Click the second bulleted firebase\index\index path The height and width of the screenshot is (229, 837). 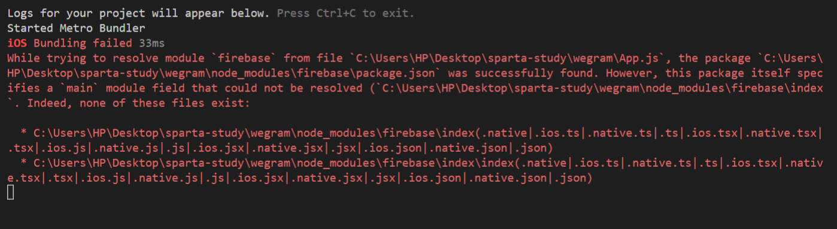tap(271, 163)
